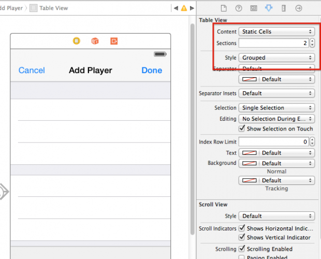Open the Content dropdown showing Static Cells
Viewport: 321px width, 259px height.
[x=276, y=32]
